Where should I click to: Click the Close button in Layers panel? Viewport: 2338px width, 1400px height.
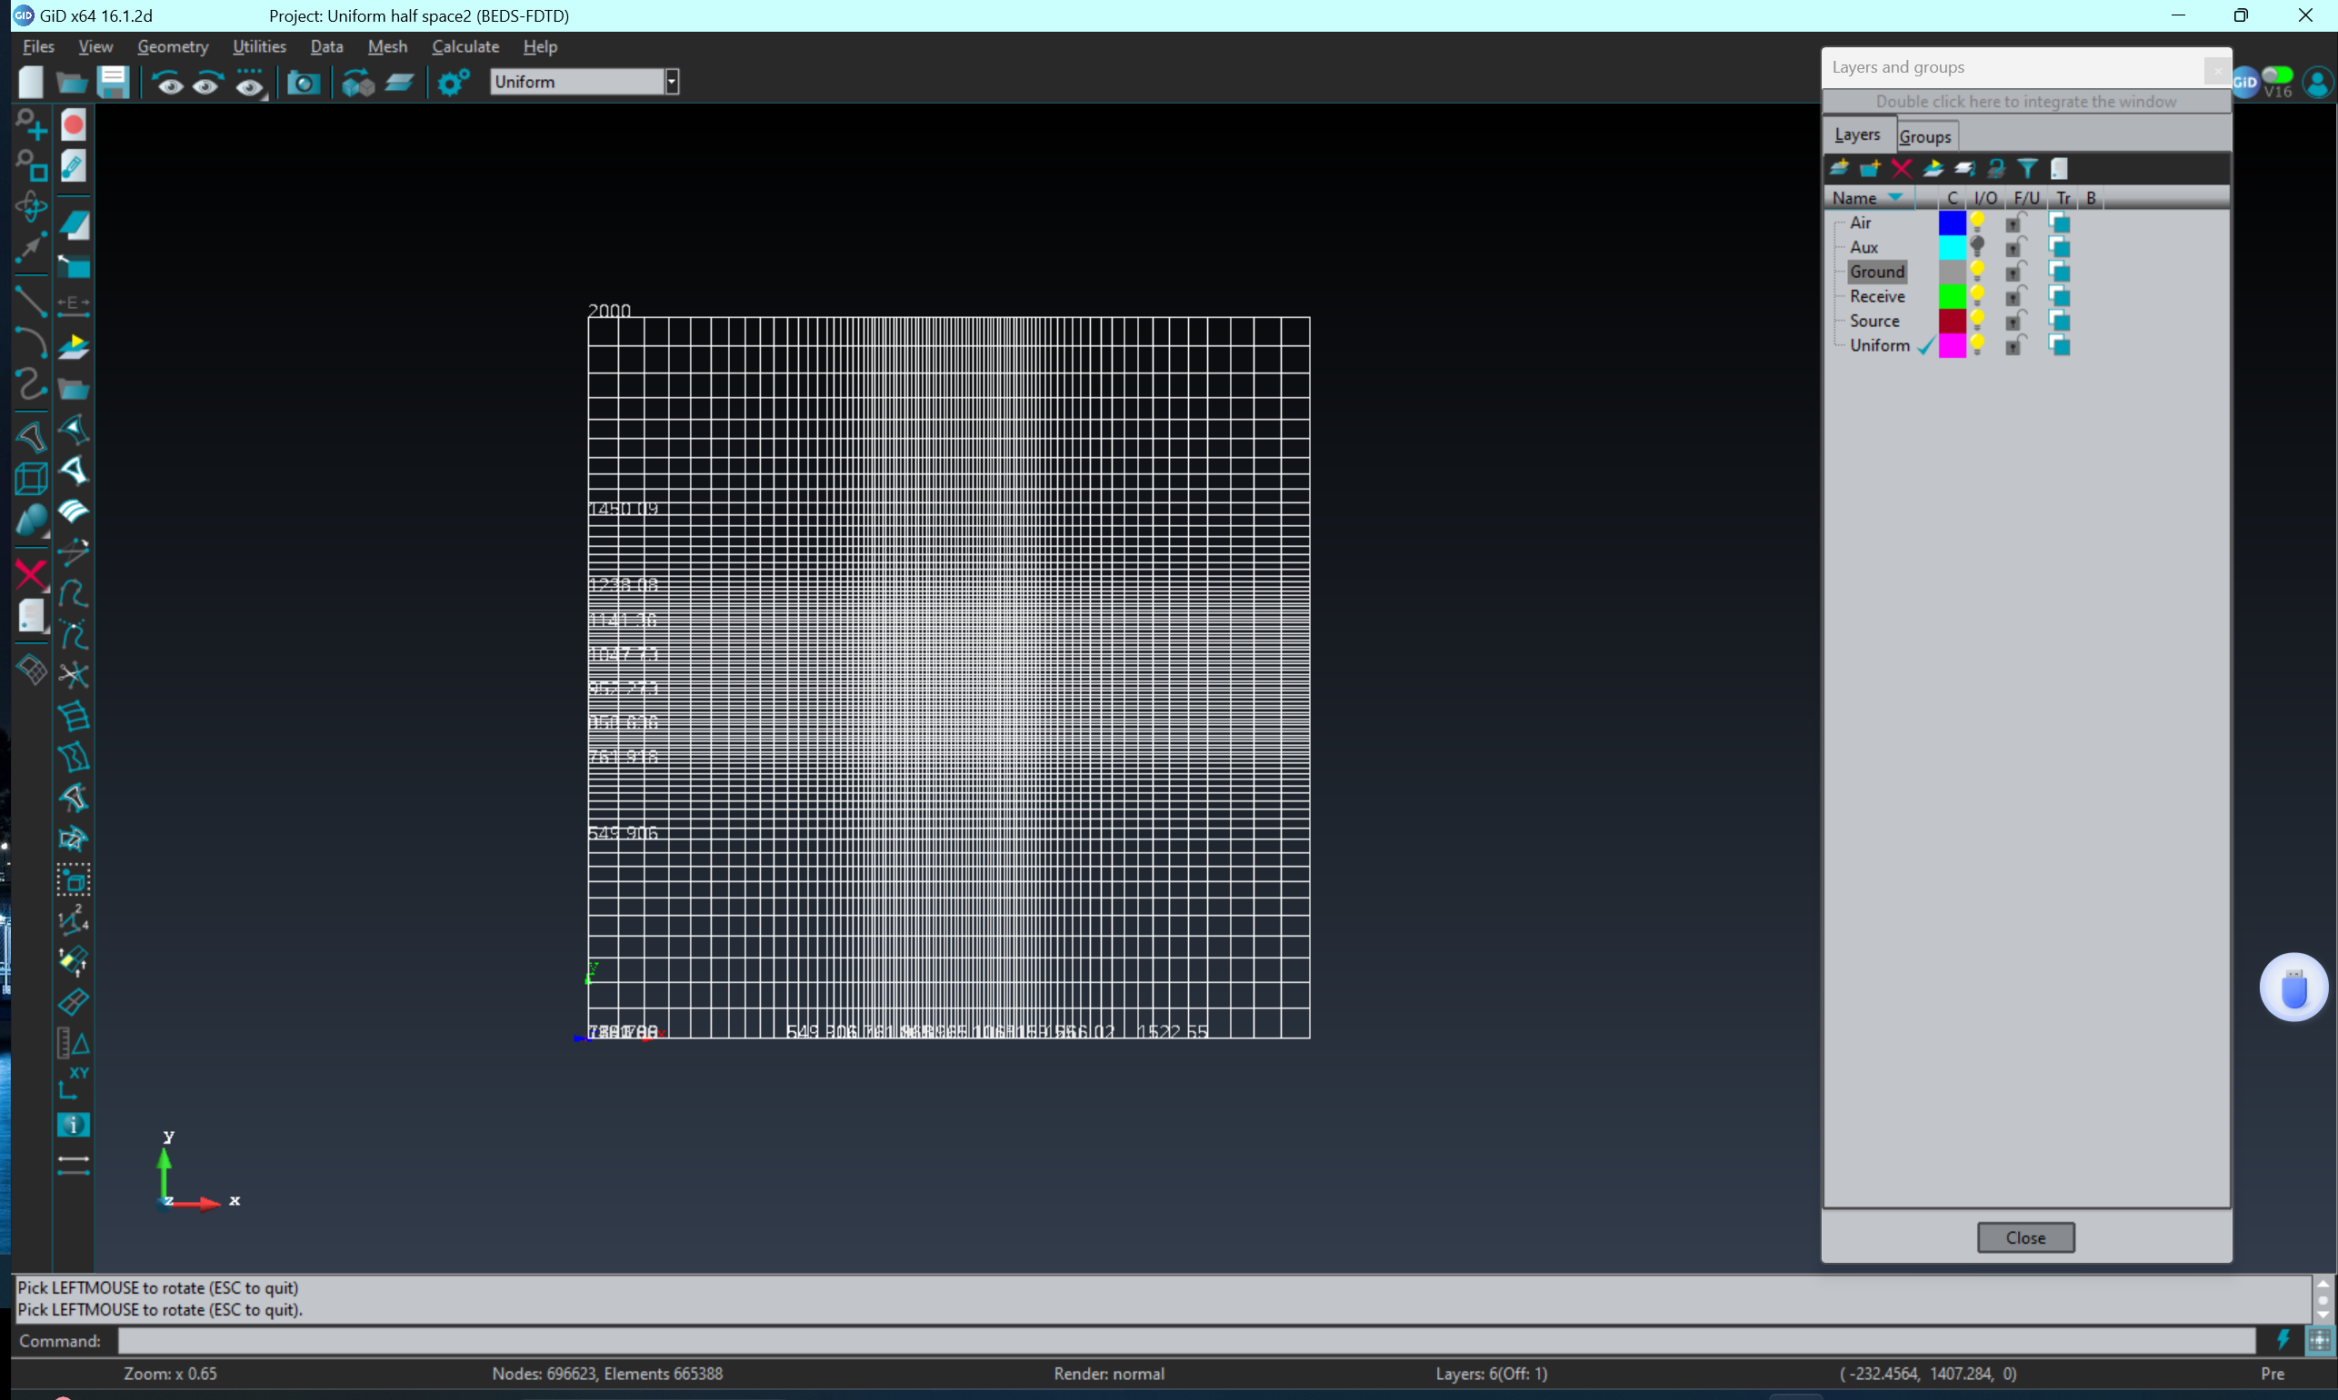tap(2024, 1236)
